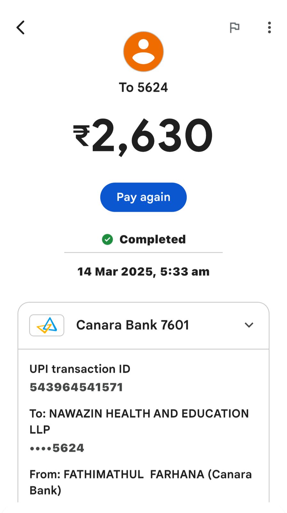Image resolution: width=287 pixels, height=513 pixels.
Task: Open the three-dot more options menu
Action: coord(269,28)
